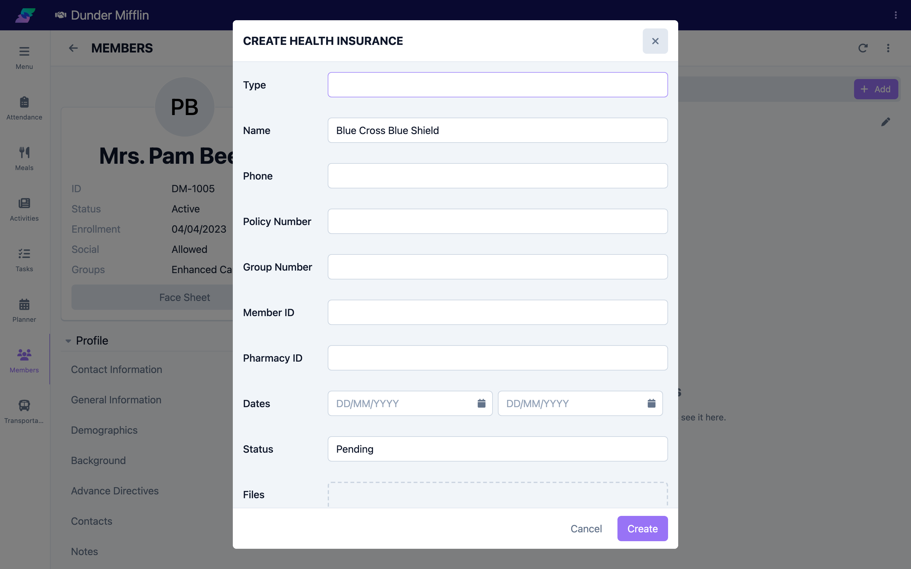This screenshot has height=569, width=911.
Task: Open the Face Sheet button
Action: pyautogui.click(x=152, y=297)
